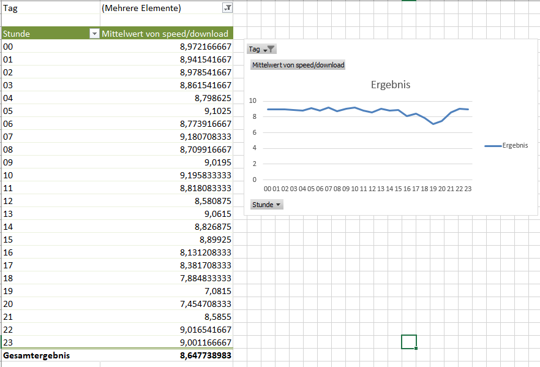Click the Ergebnis legend entry
The width and height of the screenshot is (540, 367).
(x=506, y=146)
